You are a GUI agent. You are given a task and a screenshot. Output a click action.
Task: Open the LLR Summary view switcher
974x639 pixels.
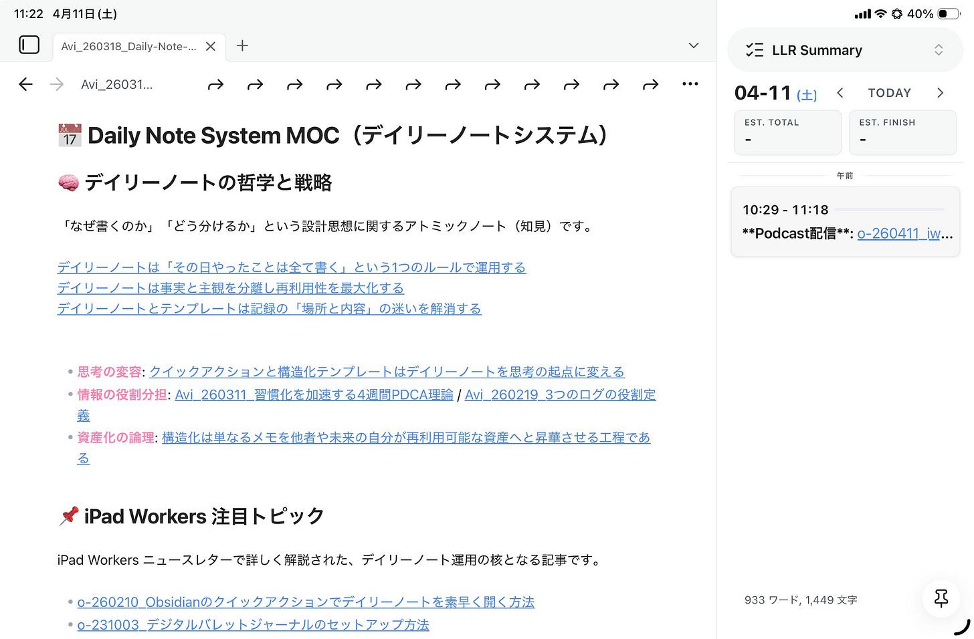(x=845, y=50)
